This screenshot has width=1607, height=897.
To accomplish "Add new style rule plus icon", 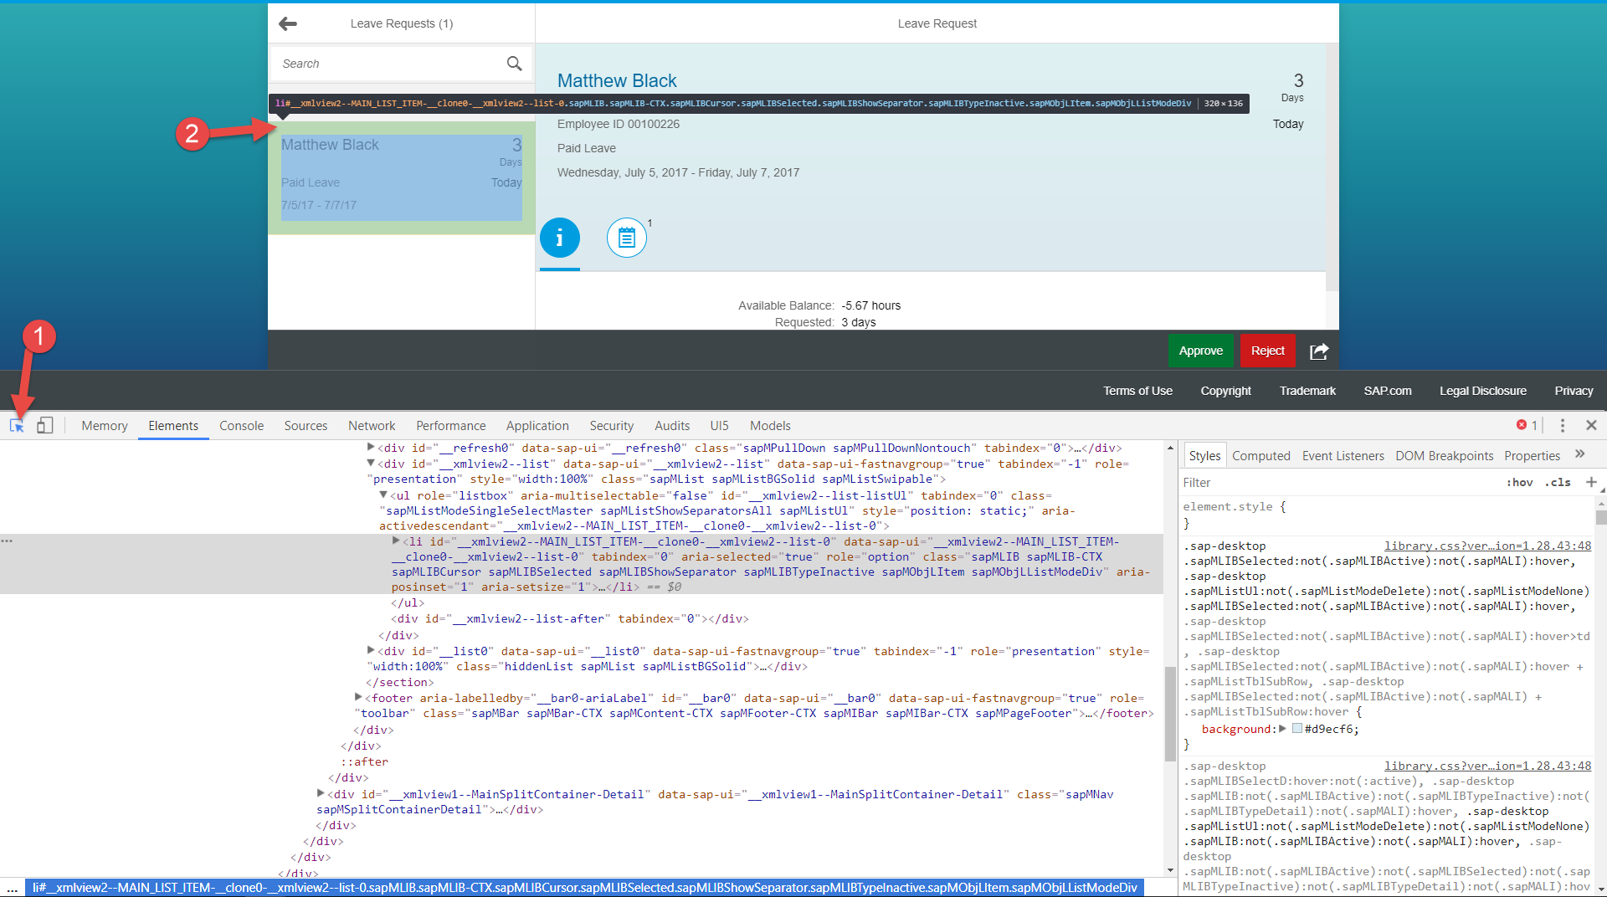I will [x=1591, y=482].
